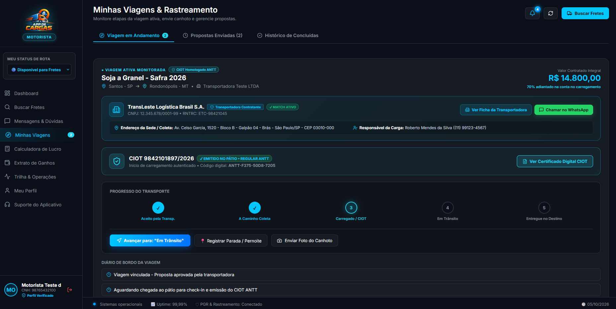The width and height of the screenshot is (616, 309).
Task: Click the App de Cargas logo
Action: point(39,21)
